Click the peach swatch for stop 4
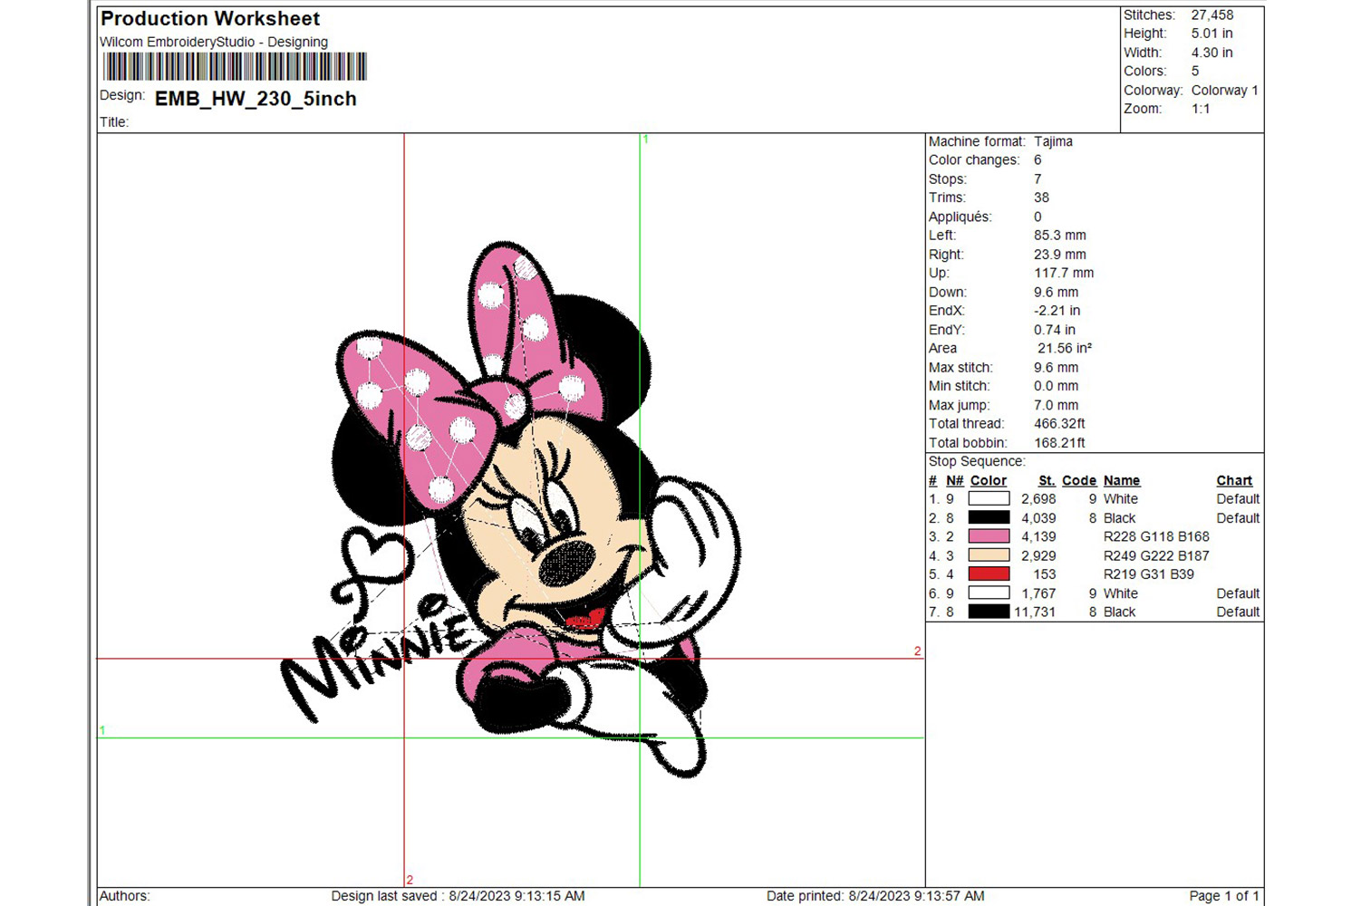 coord(989,555)
